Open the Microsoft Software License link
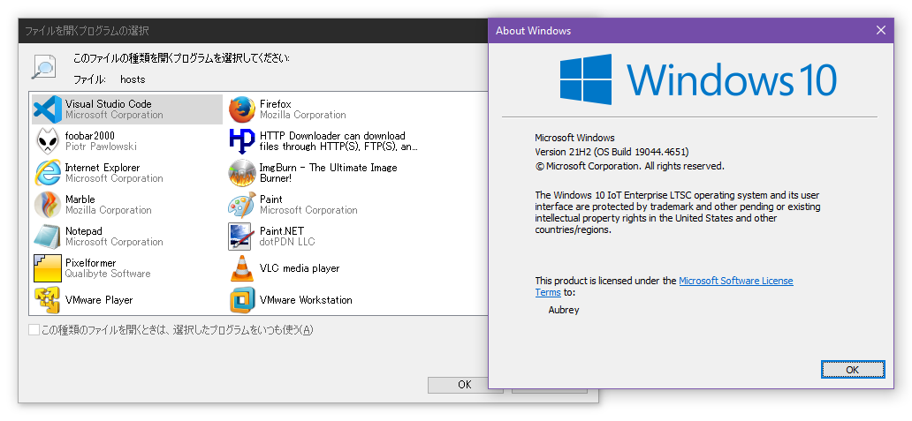912x421 pixels. (736, 281)
